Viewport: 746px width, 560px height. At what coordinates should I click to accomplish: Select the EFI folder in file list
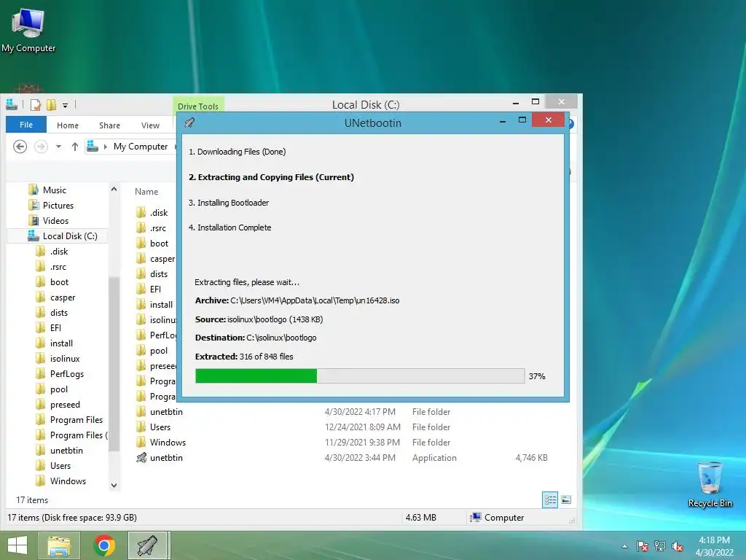(155, 289)
